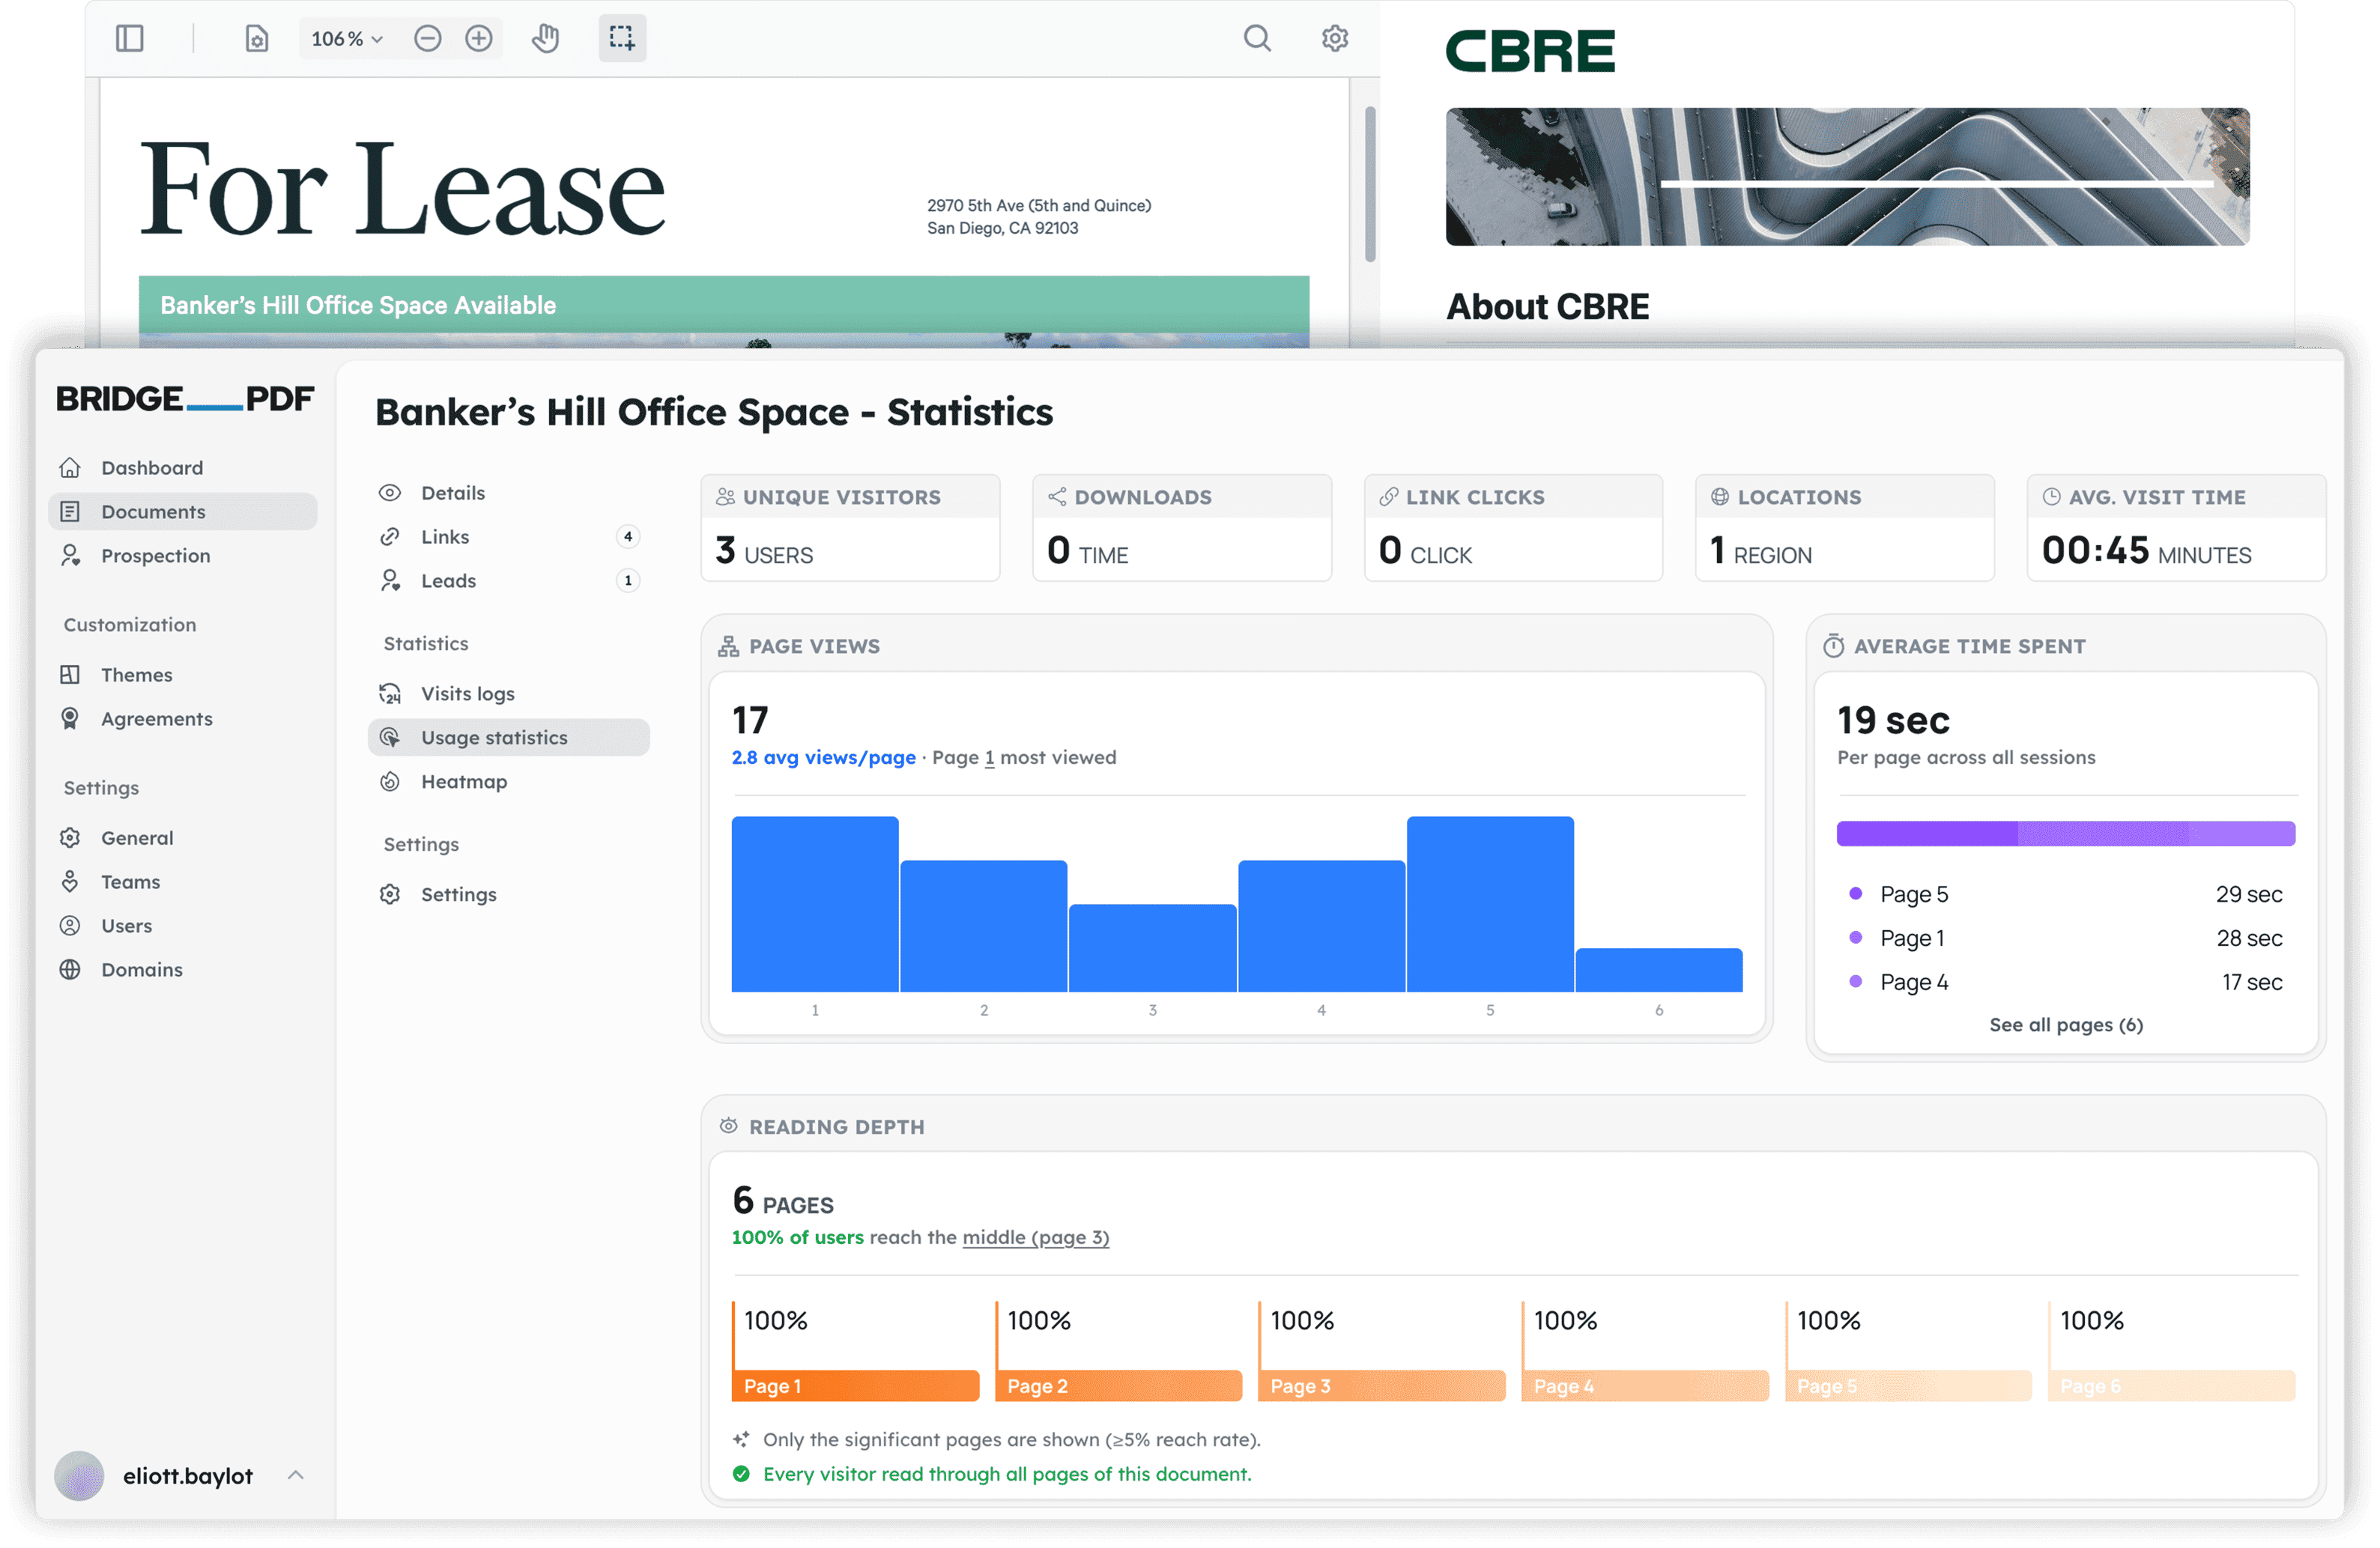Click the zoom out minus icon
The width and height of the screenshot is (2380, 1548).
point(428,38)
